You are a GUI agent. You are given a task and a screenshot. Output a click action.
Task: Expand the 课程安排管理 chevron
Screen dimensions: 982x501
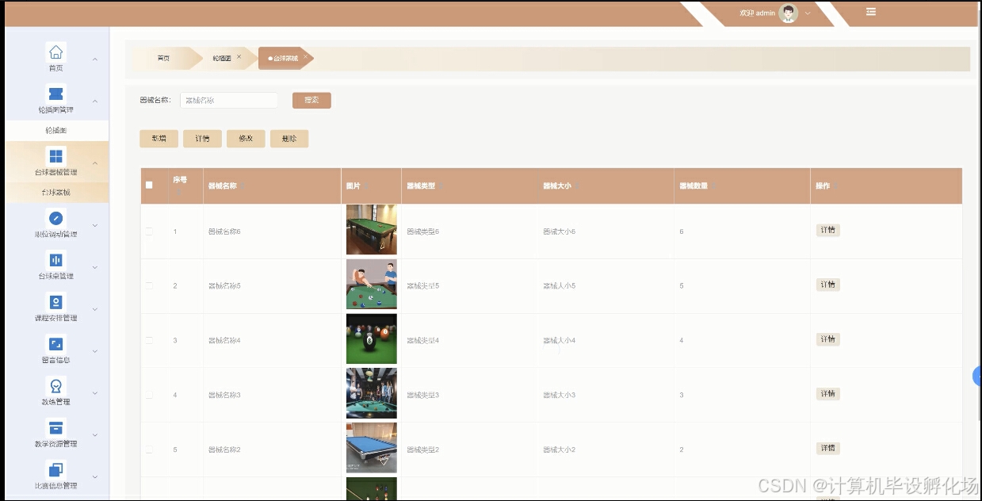click(x=95, y=309)
